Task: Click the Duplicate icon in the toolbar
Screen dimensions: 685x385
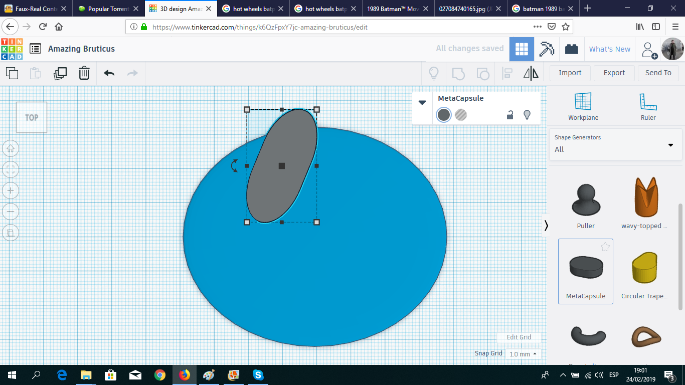Action: point(60,73)
